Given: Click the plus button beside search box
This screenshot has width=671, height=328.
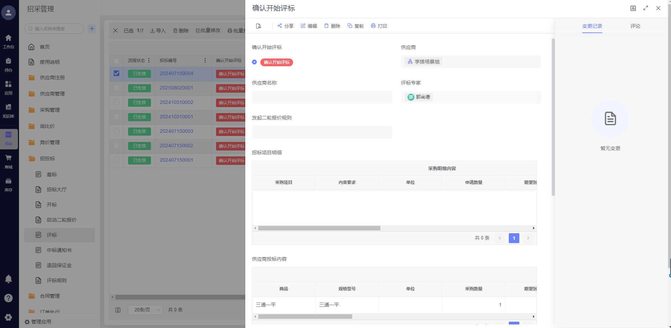Looking at the screenshot, I should [x=92, y=29].
